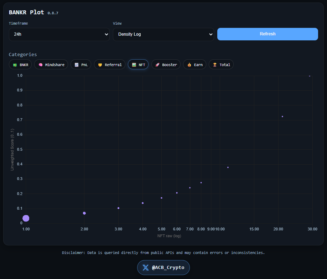The image size is (327, 279).
Task: Click the brain icon on Mindshare chip
Action: coord(41,65)
